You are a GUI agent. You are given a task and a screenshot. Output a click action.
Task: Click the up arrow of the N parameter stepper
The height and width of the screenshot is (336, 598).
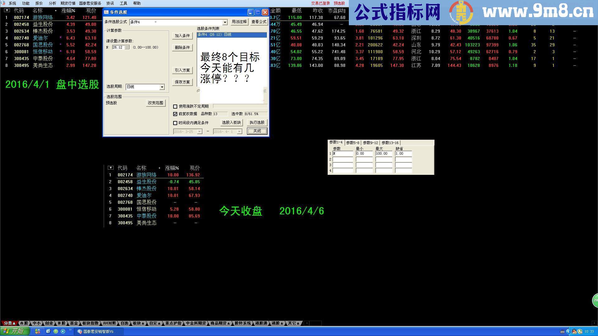126,46
